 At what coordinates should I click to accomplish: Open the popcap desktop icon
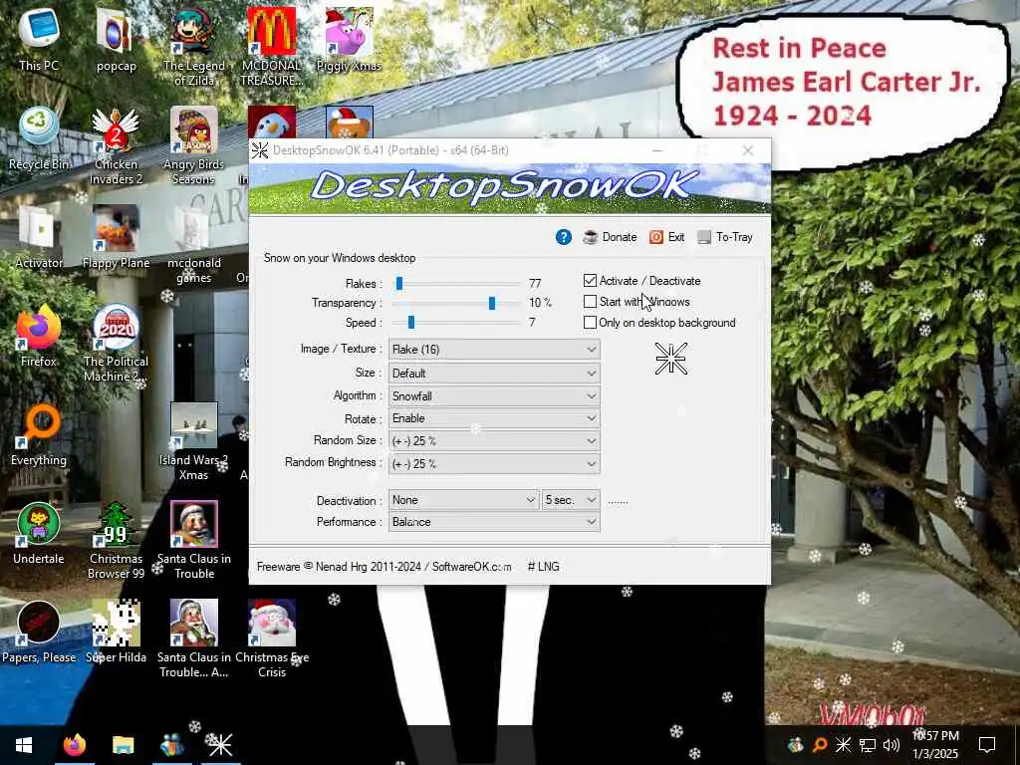click(x=116, y=39)
